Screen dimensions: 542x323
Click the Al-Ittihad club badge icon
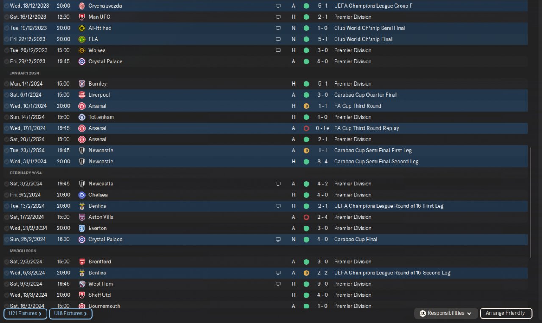82,28
